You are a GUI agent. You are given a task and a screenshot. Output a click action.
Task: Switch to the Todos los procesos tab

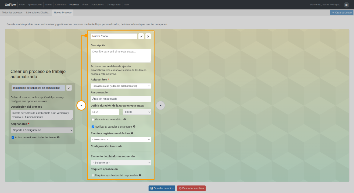tap(12, 12)
